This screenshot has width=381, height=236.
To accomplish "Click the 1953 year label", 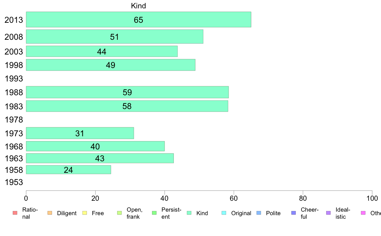I will (14, 182).
